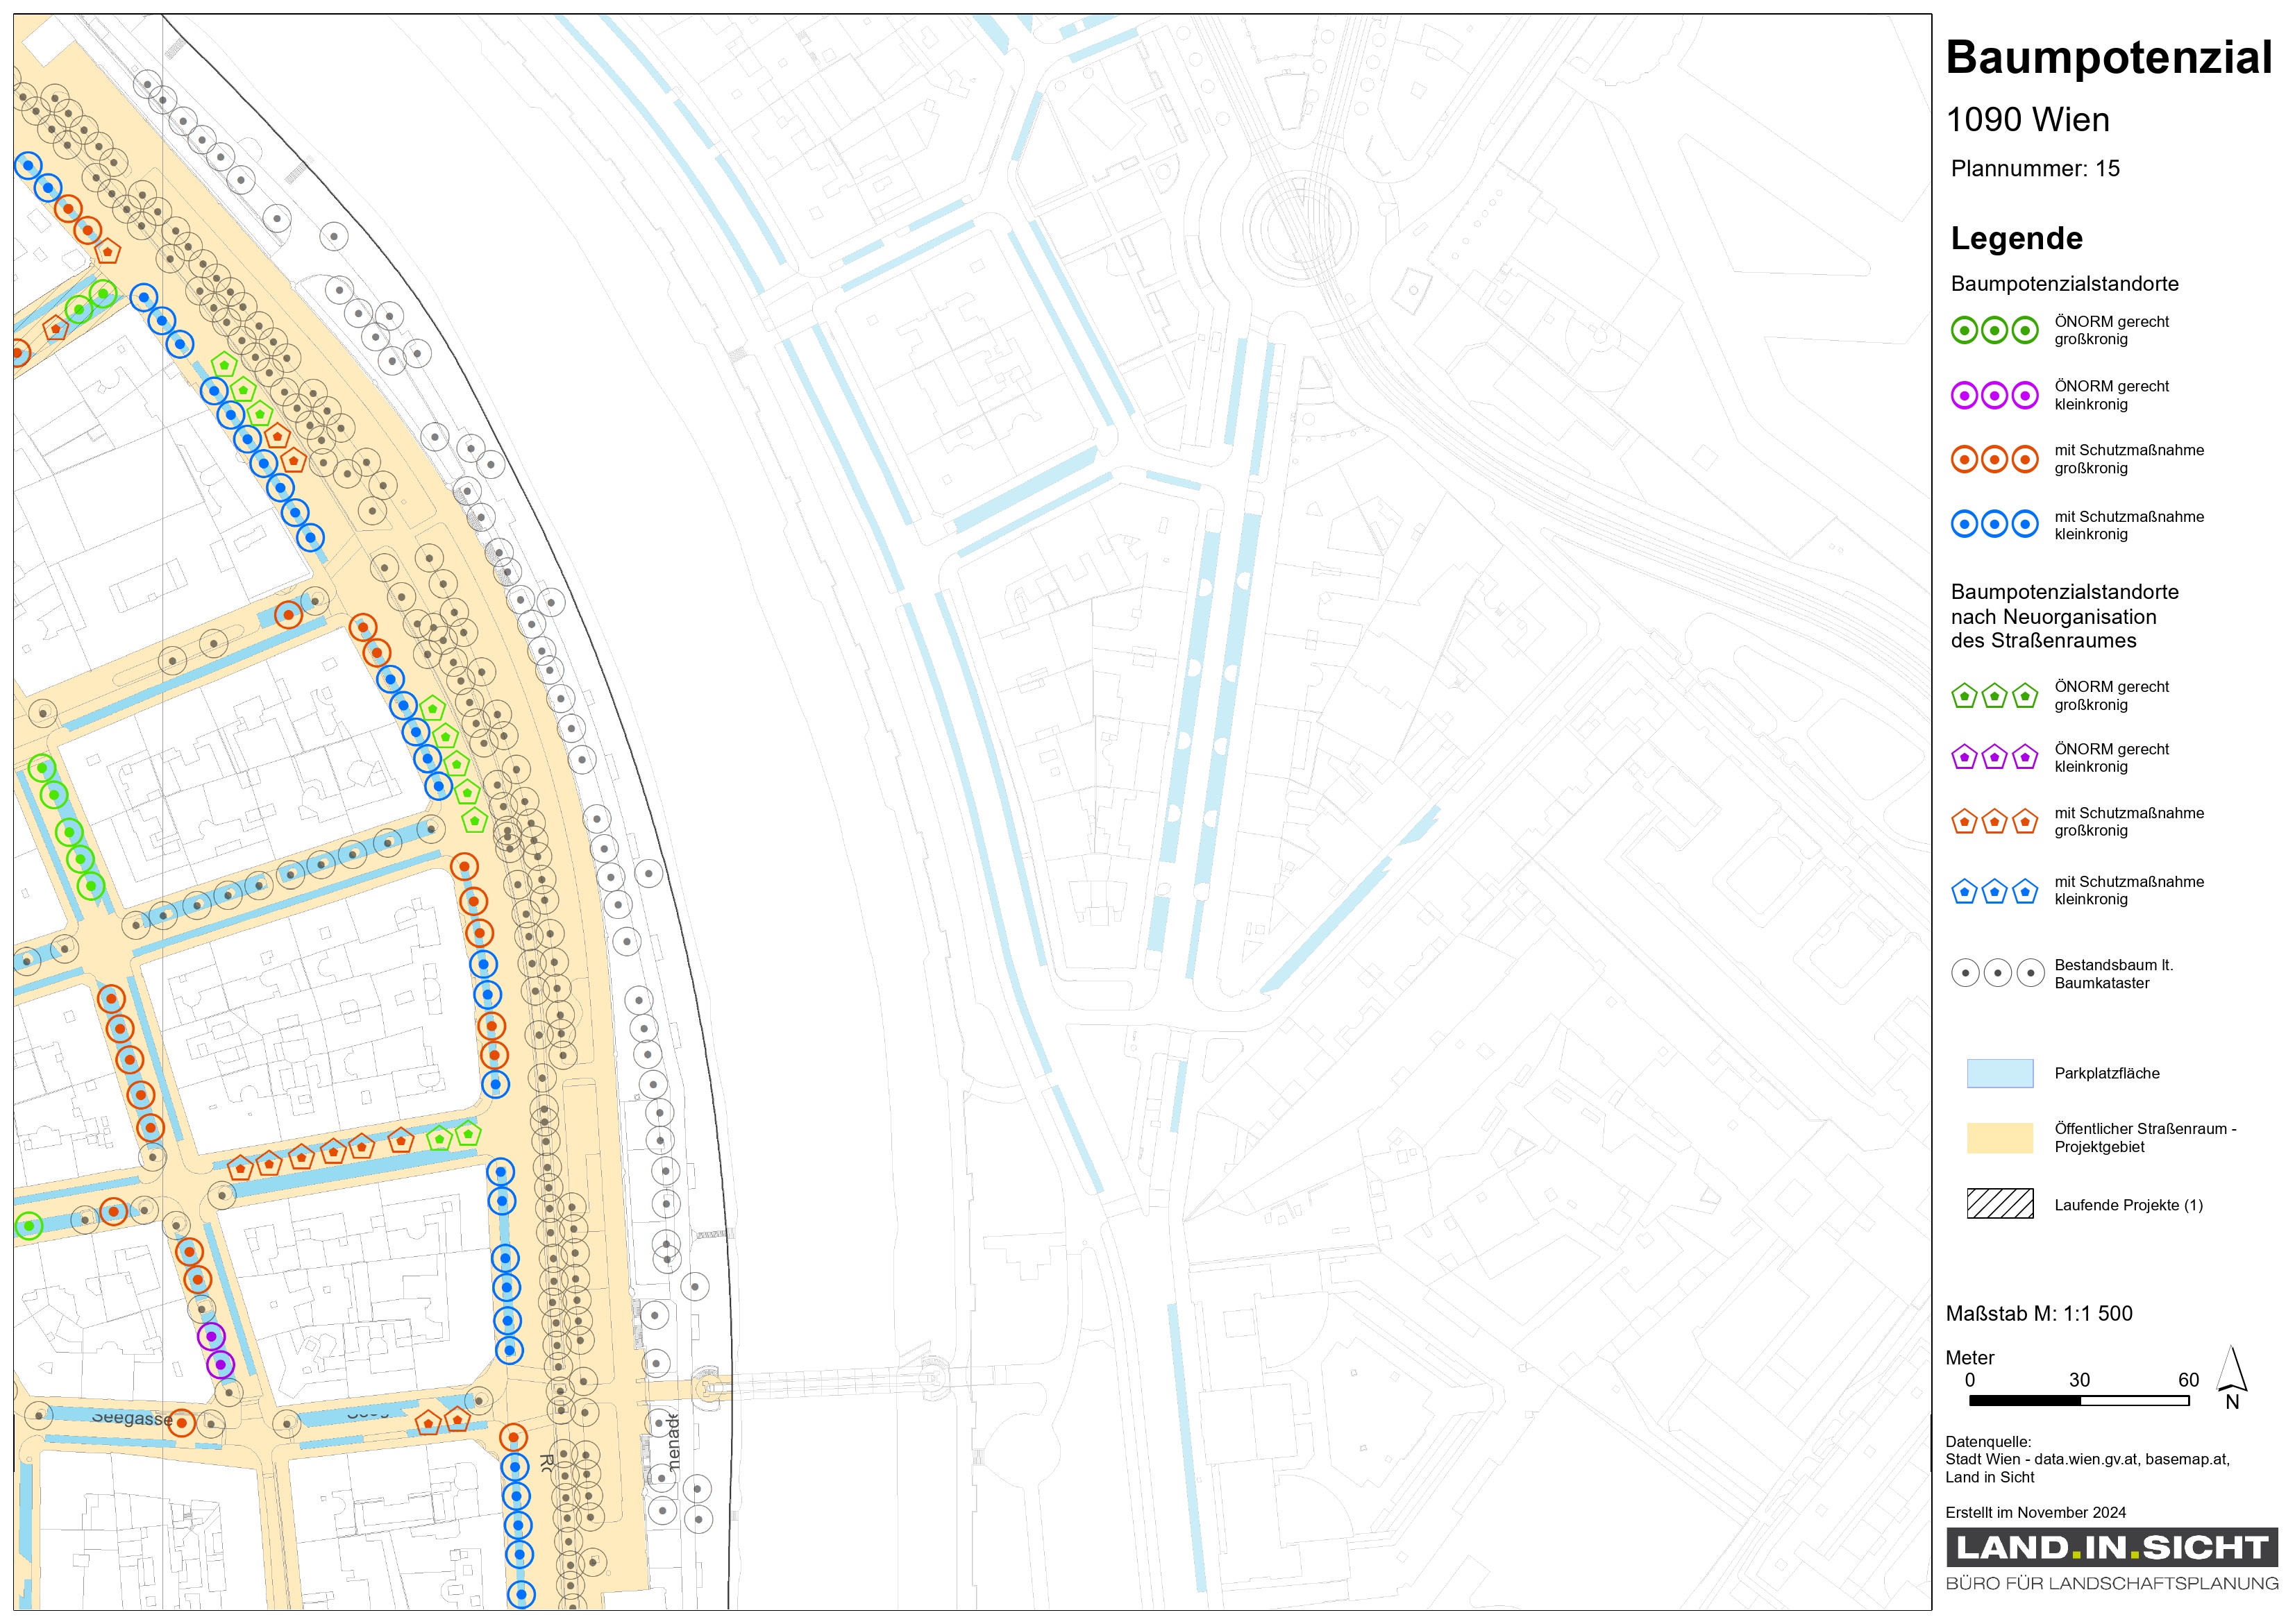Viewport: 2295px width, 1624px height.
Task: Click leftmost green pentagon icon in legend
Action: [1964, 696]
